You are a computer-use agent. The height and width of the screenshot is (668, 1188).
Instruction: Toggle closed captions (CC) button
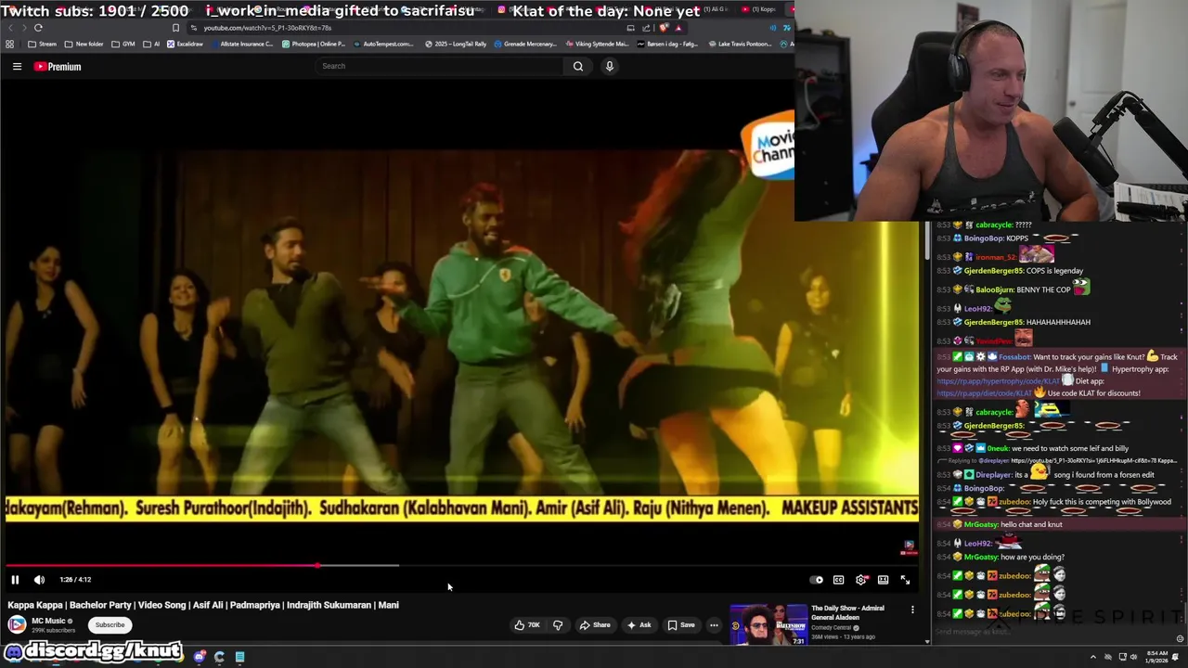point(838,580)
